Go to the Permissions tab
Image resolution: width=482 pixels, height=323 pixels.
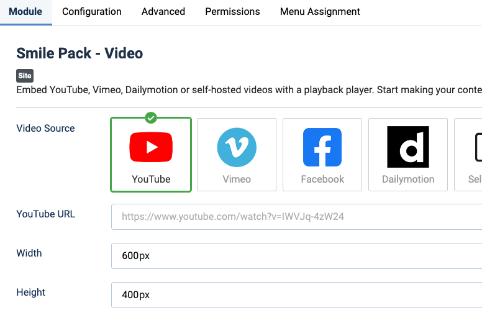point(232,12)
